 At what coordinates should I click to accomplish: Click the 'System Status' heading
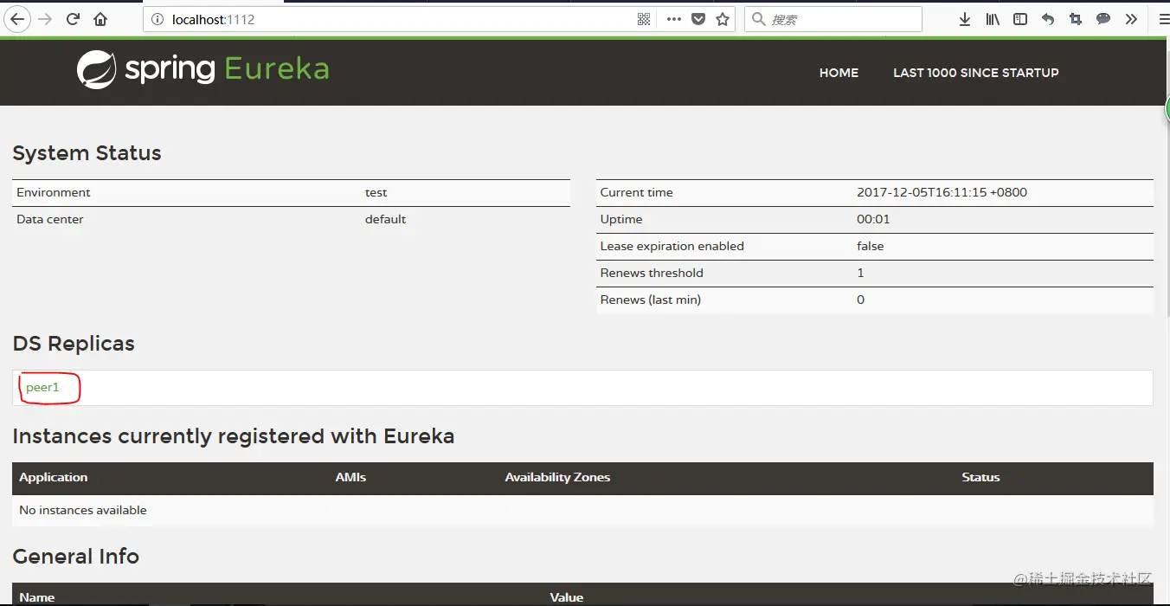(87, 153)
